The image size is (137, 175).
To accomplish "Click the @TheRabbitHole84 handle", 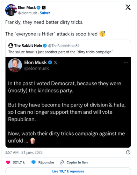I will click(64, 46).
